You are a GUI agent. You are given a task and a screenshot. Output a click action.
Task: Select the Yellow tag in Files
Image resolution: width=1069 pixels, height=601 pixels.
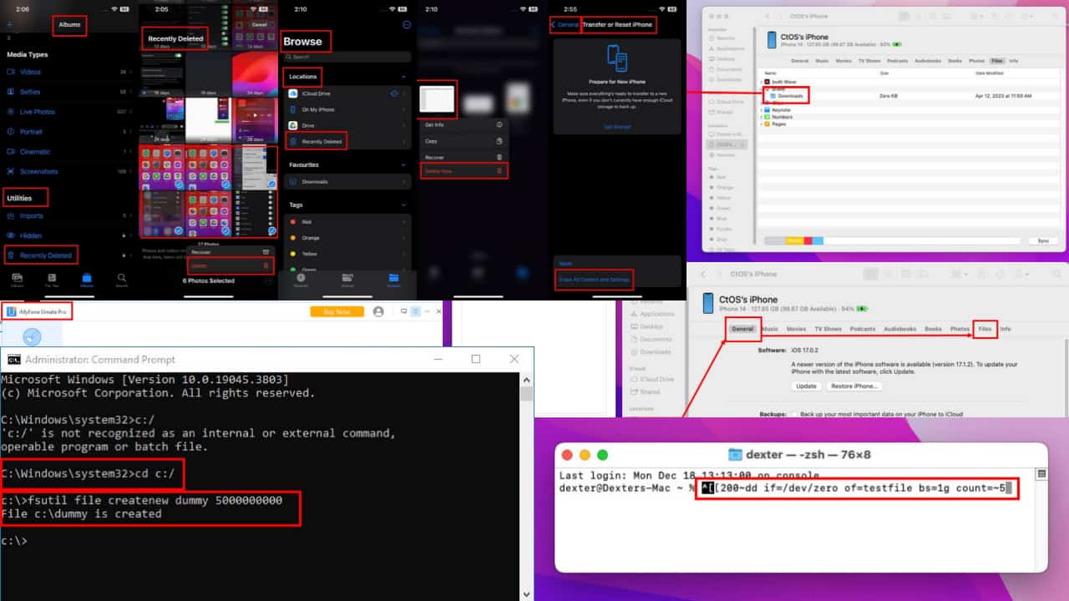(347, 254)
